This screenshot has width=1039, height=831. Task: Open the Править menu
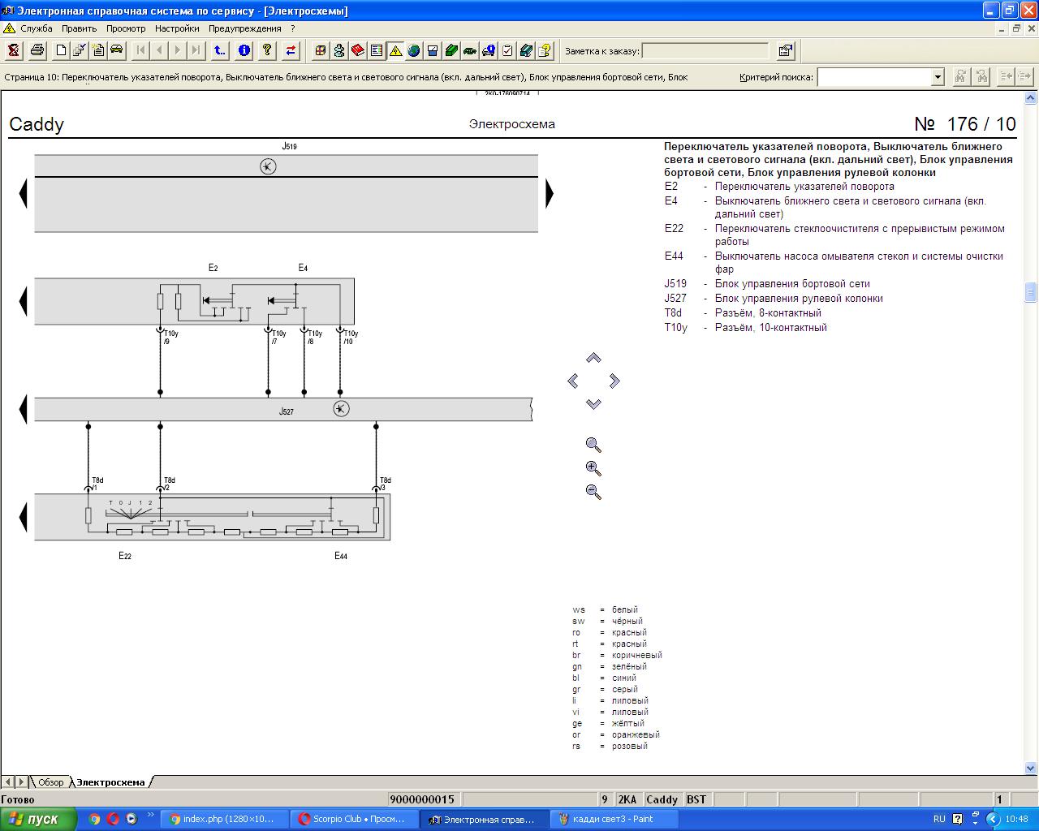pyautogui.click(x=79, y=28)
